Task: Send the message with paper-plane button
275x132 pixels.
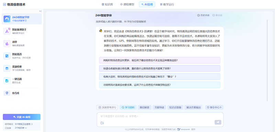Action: [218, 122]
